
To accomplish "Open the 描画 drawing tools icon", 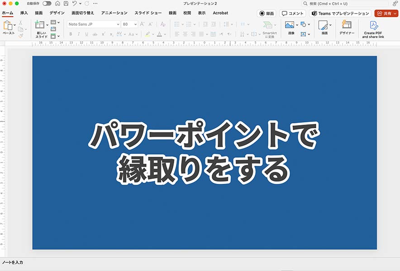I will pos(323,25).
